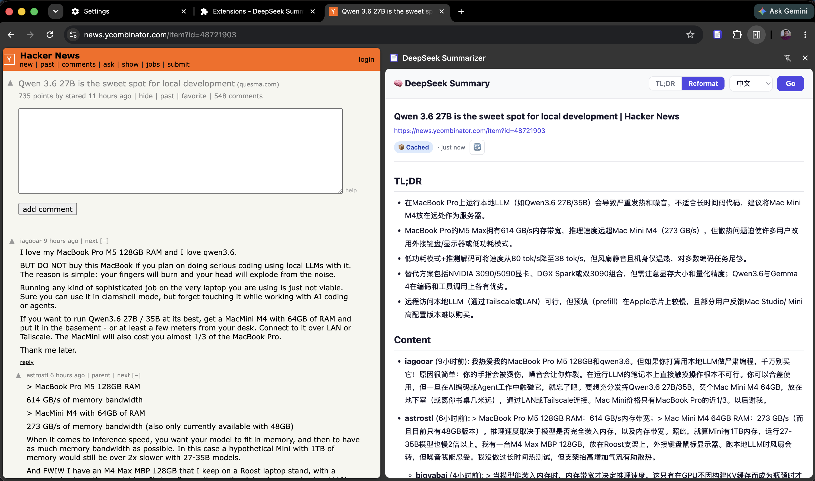Refresh the cached summary
Image resolution: width=815 pixels, height=481 pixels.
[x=477, y=147]
